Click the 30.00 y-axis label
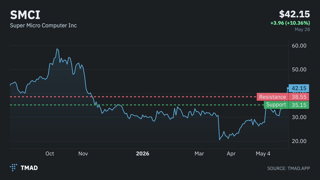 [299, 117]
